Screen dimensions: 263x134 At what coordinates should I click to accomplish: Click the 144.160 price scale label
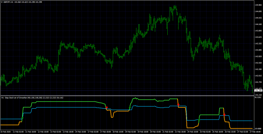(258, 24)
